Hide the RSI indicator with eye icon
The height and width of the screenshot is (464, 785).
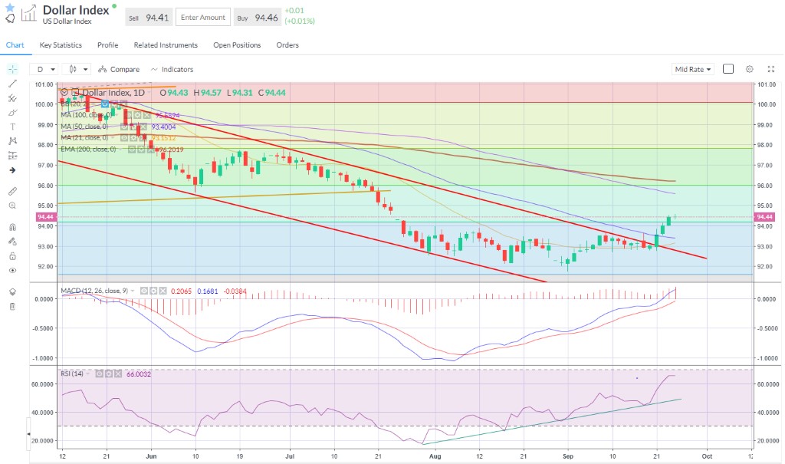click(x=99, y=374)
